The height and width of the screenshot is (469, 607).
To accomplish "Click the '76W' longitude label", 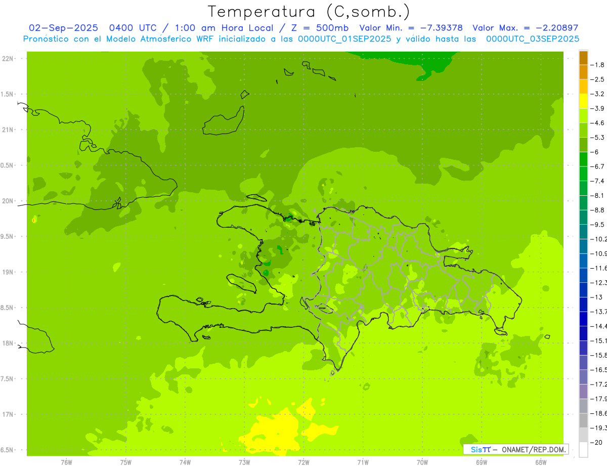I will [x=66, y=462].
